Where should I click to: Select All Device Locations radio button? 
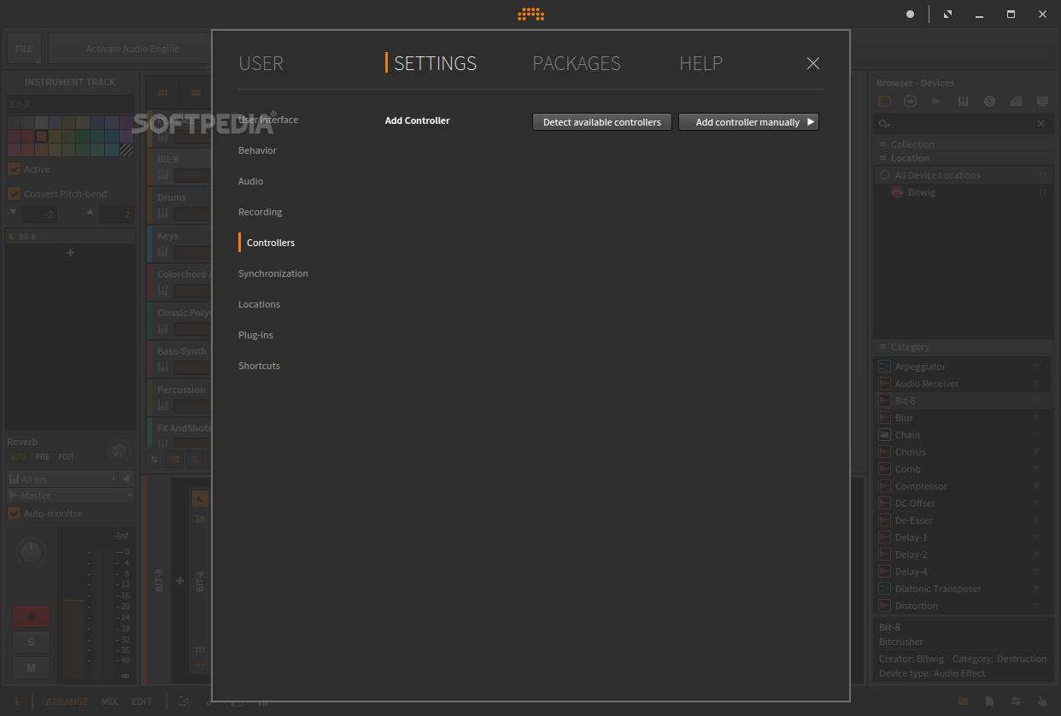[884, 175]
